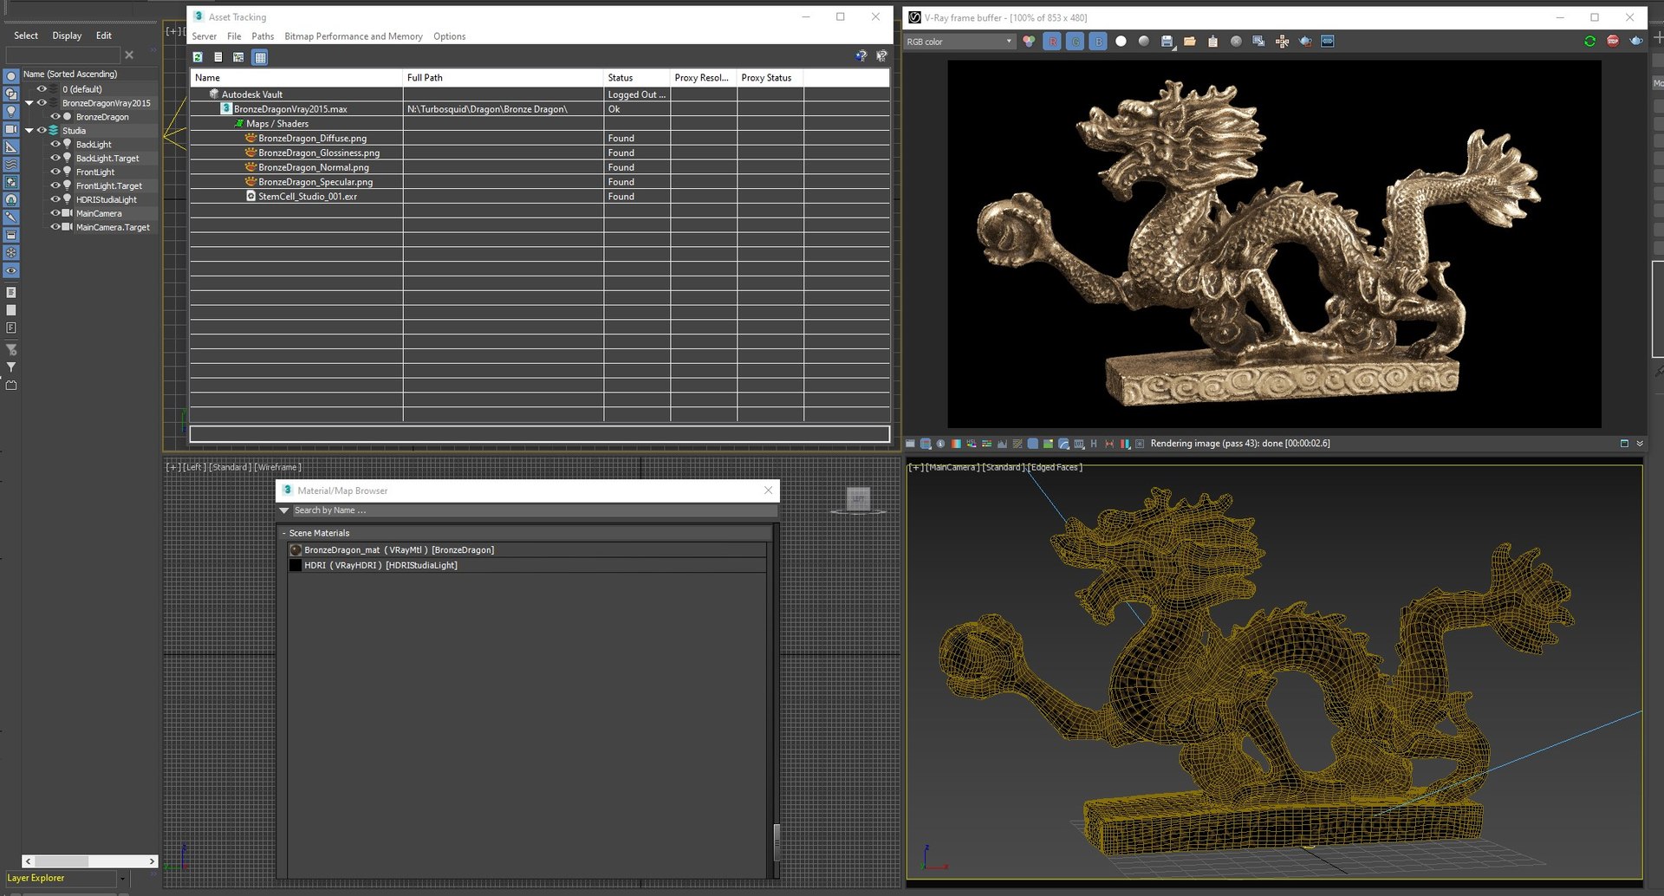Toggle lights filter bulb icon in Layer Explorer
This screenshot has width=1664, height=896.
tap(11, 112)
